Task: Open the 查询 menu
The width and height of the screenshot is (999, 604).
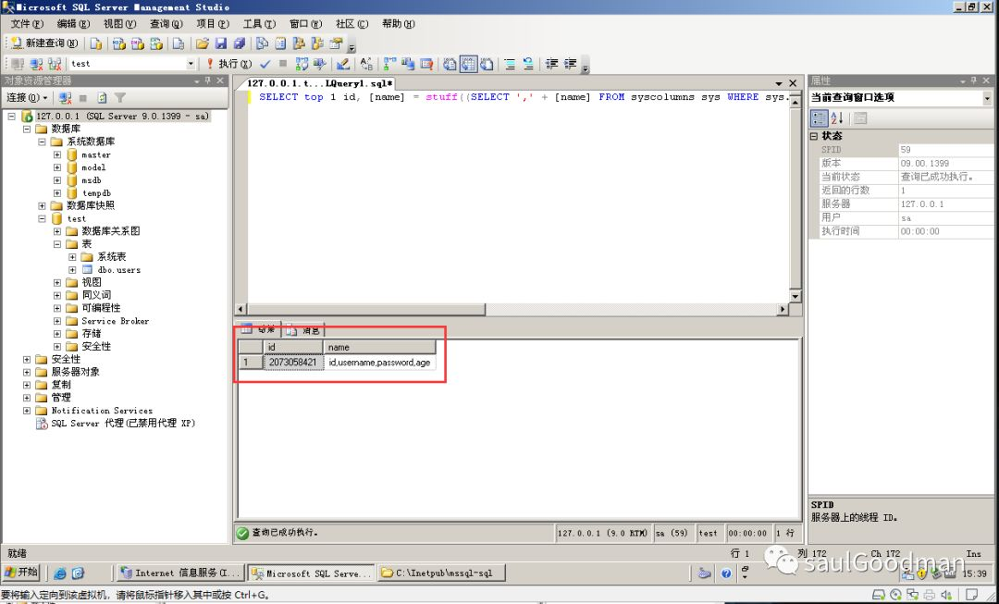Action: coord(166,23)
